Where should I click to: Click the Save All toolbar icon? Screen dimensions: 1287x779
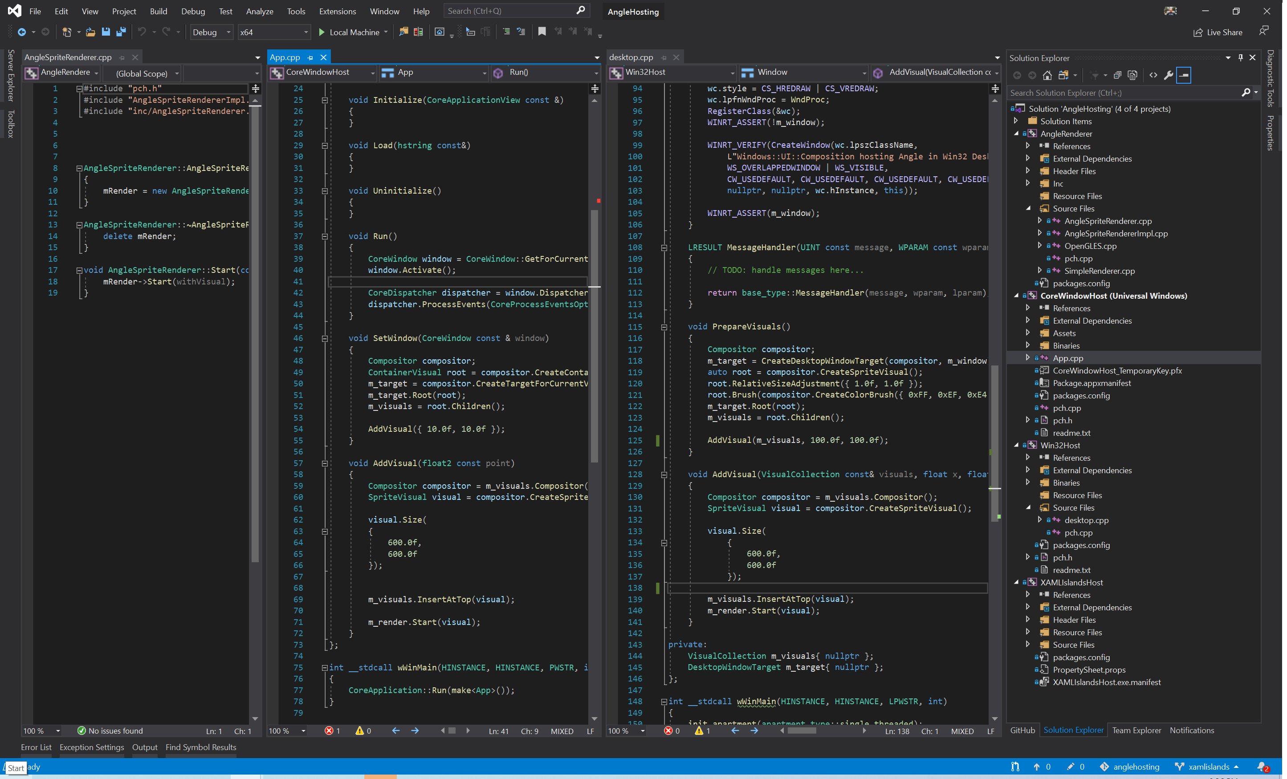point(121,32)
